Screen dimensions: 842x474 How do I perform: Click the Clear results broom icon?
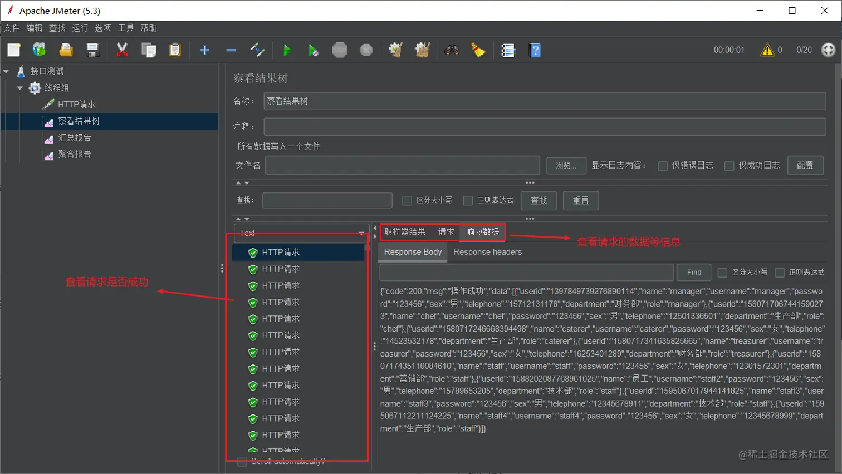point(395,50)
